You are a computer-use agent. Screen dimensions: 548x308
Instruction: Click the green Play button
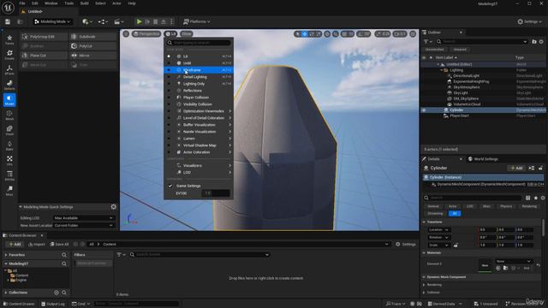pos(139,21)
